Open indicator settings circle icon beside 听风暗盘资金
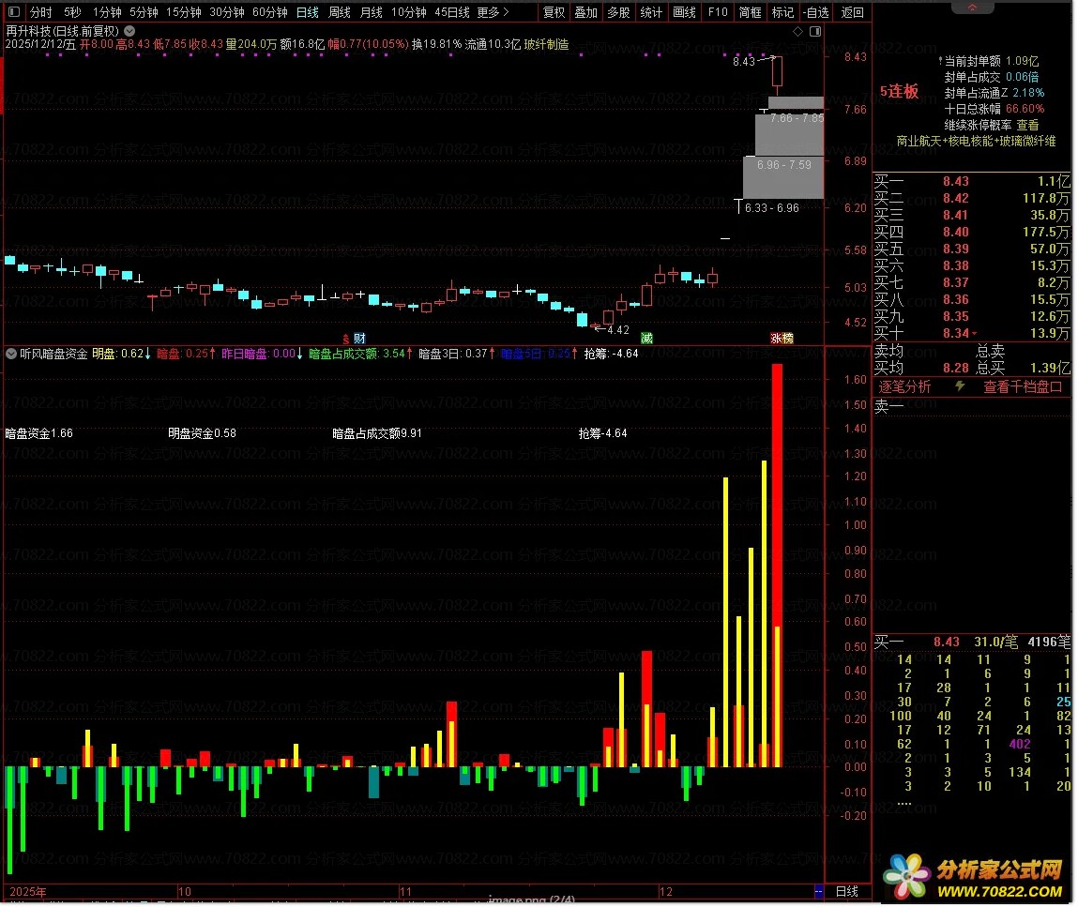The width and height of the screenshot is (1078, 907). pos(11,354)
